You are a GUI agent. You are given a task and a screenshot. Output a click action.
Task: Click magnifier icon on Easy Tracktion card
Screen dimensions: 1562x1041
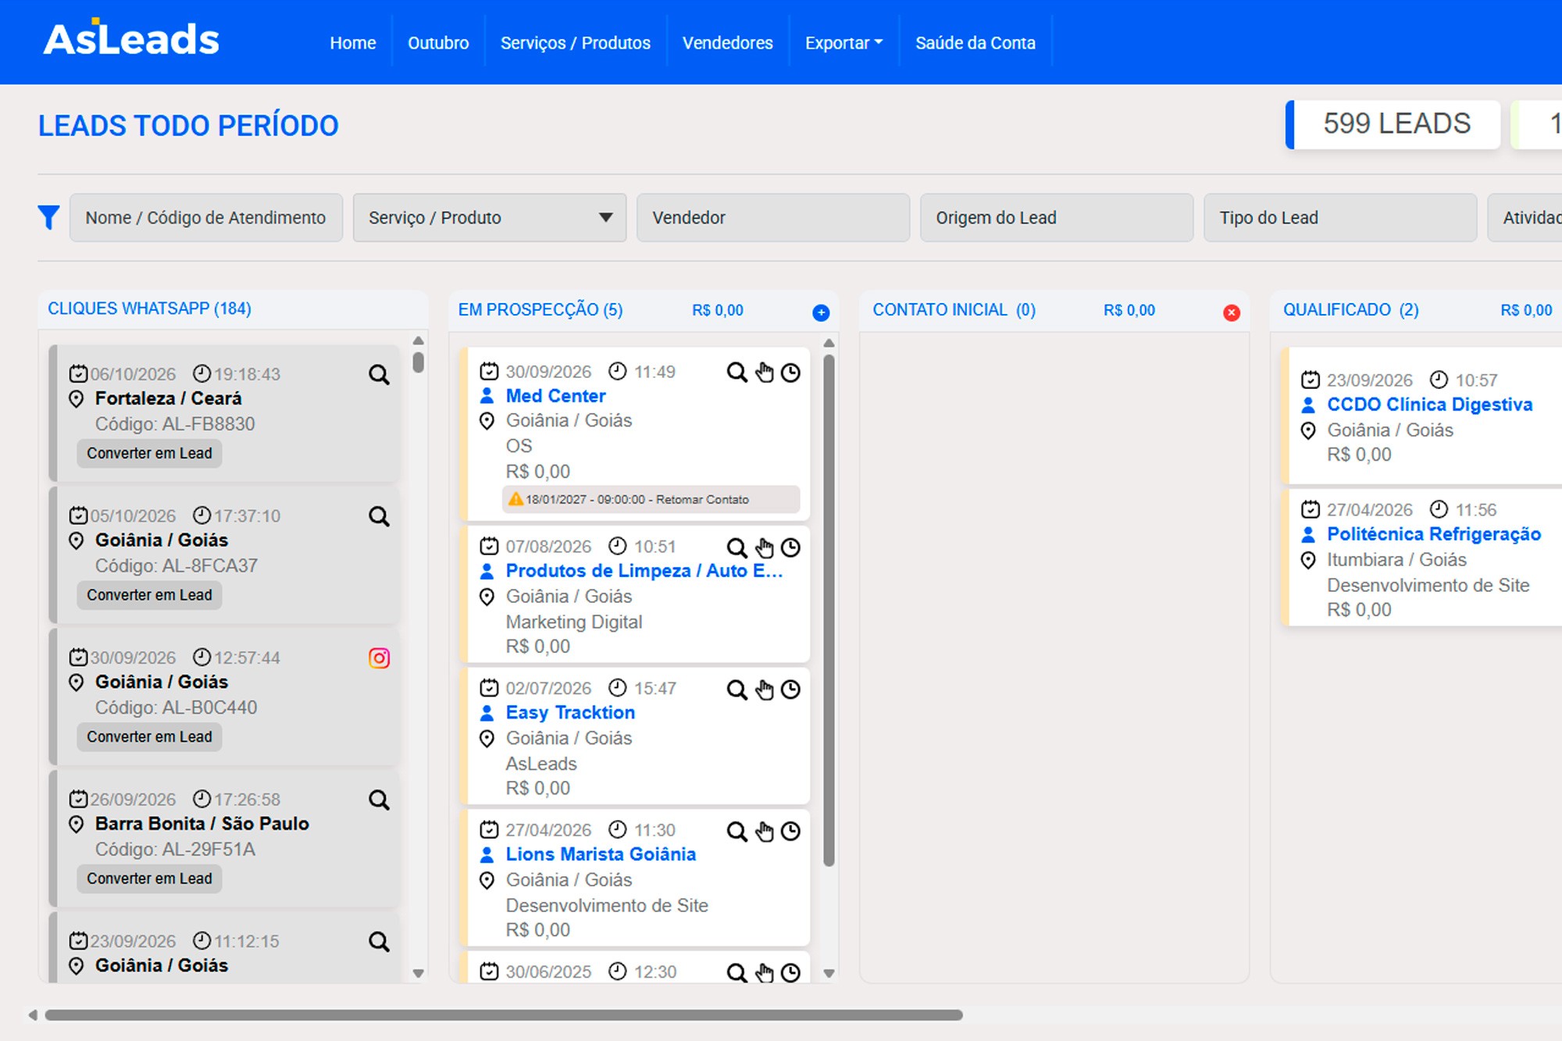(x=736, y=690)
